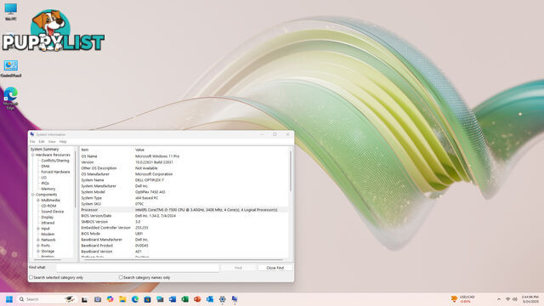Click the details pane horizontal scrollbar
The height and width of the screenshot is (306, 544).
(x=184, y=259)
